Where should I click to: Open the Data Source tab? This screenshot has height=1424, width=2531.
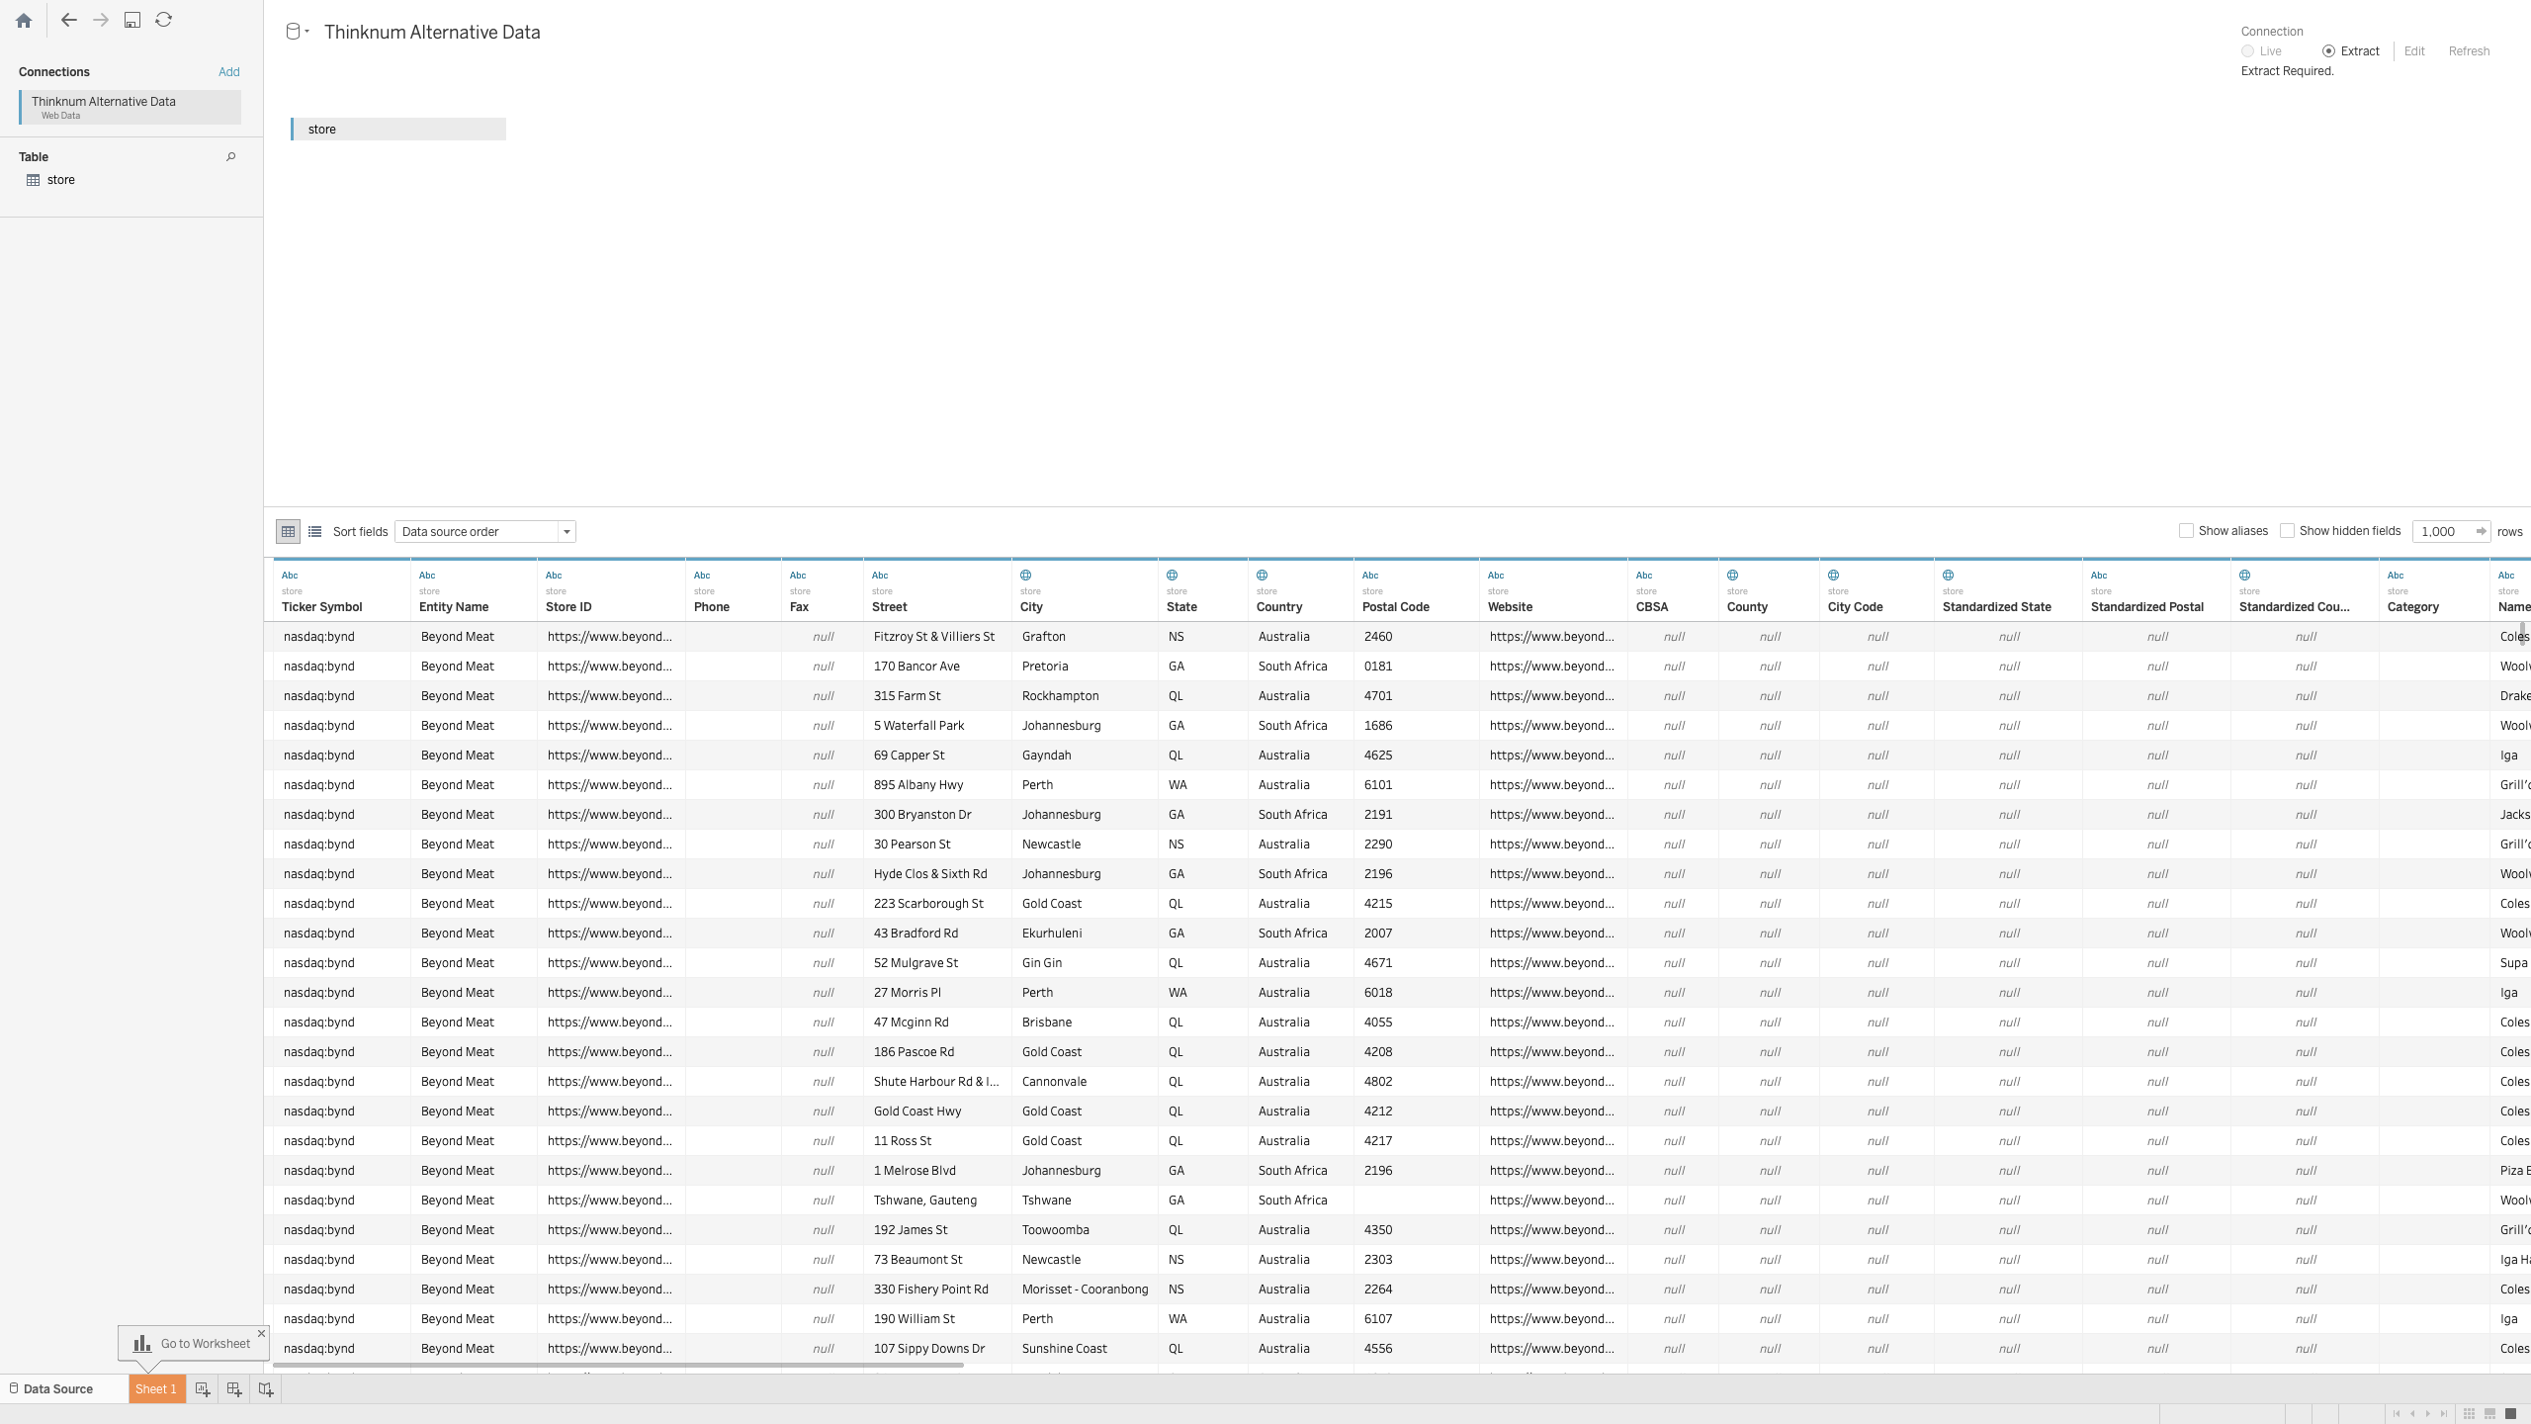coord(57,1389)
